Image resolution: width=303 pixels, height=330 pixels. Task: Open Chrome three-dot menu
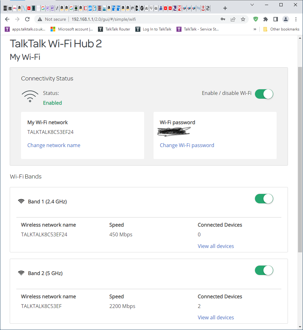click(x=296, y=19)
